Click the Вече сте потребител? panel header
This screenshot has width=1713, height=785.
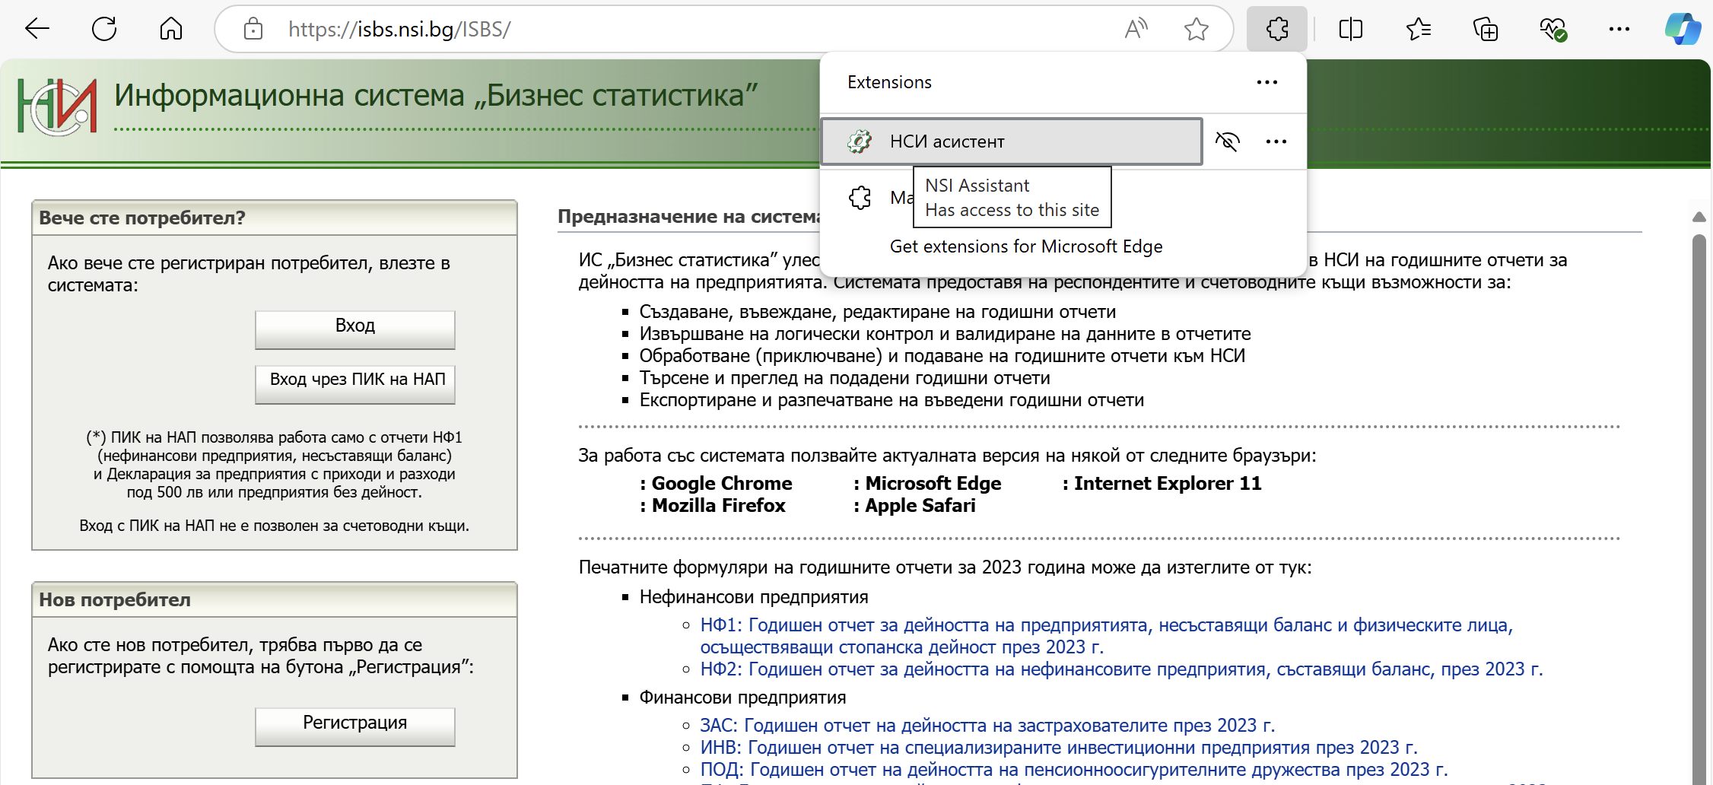point(275,218)
